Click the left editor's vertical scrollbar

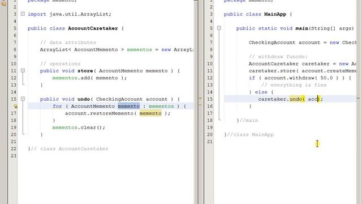(x=196, y=102)
